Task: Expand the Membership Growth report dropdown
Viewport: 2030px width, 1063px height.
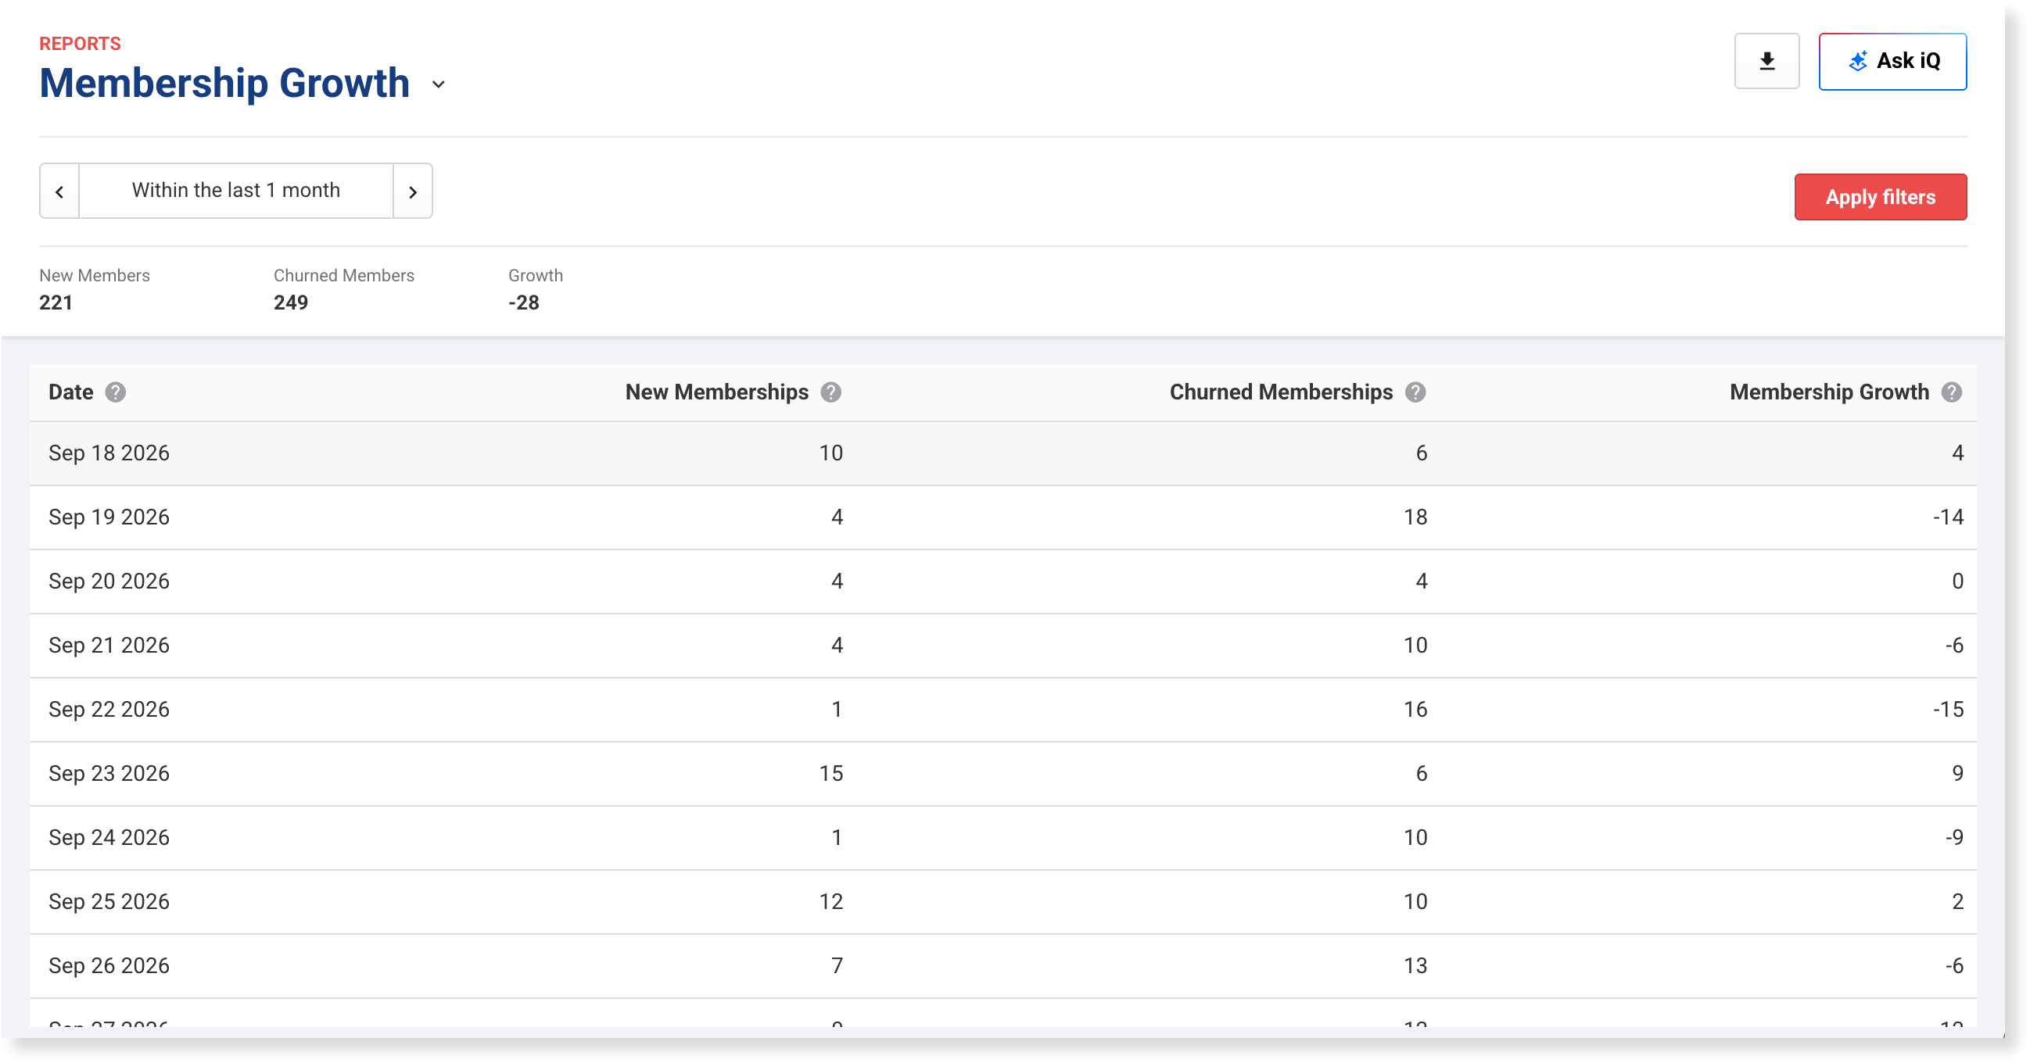Action: [439, 84]
